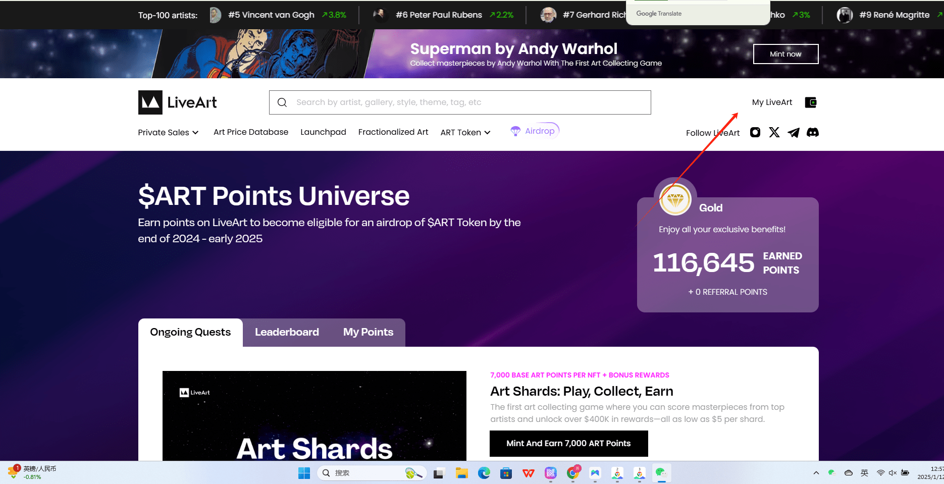Open the Art Shards promo thumbnail

[314, 415]
